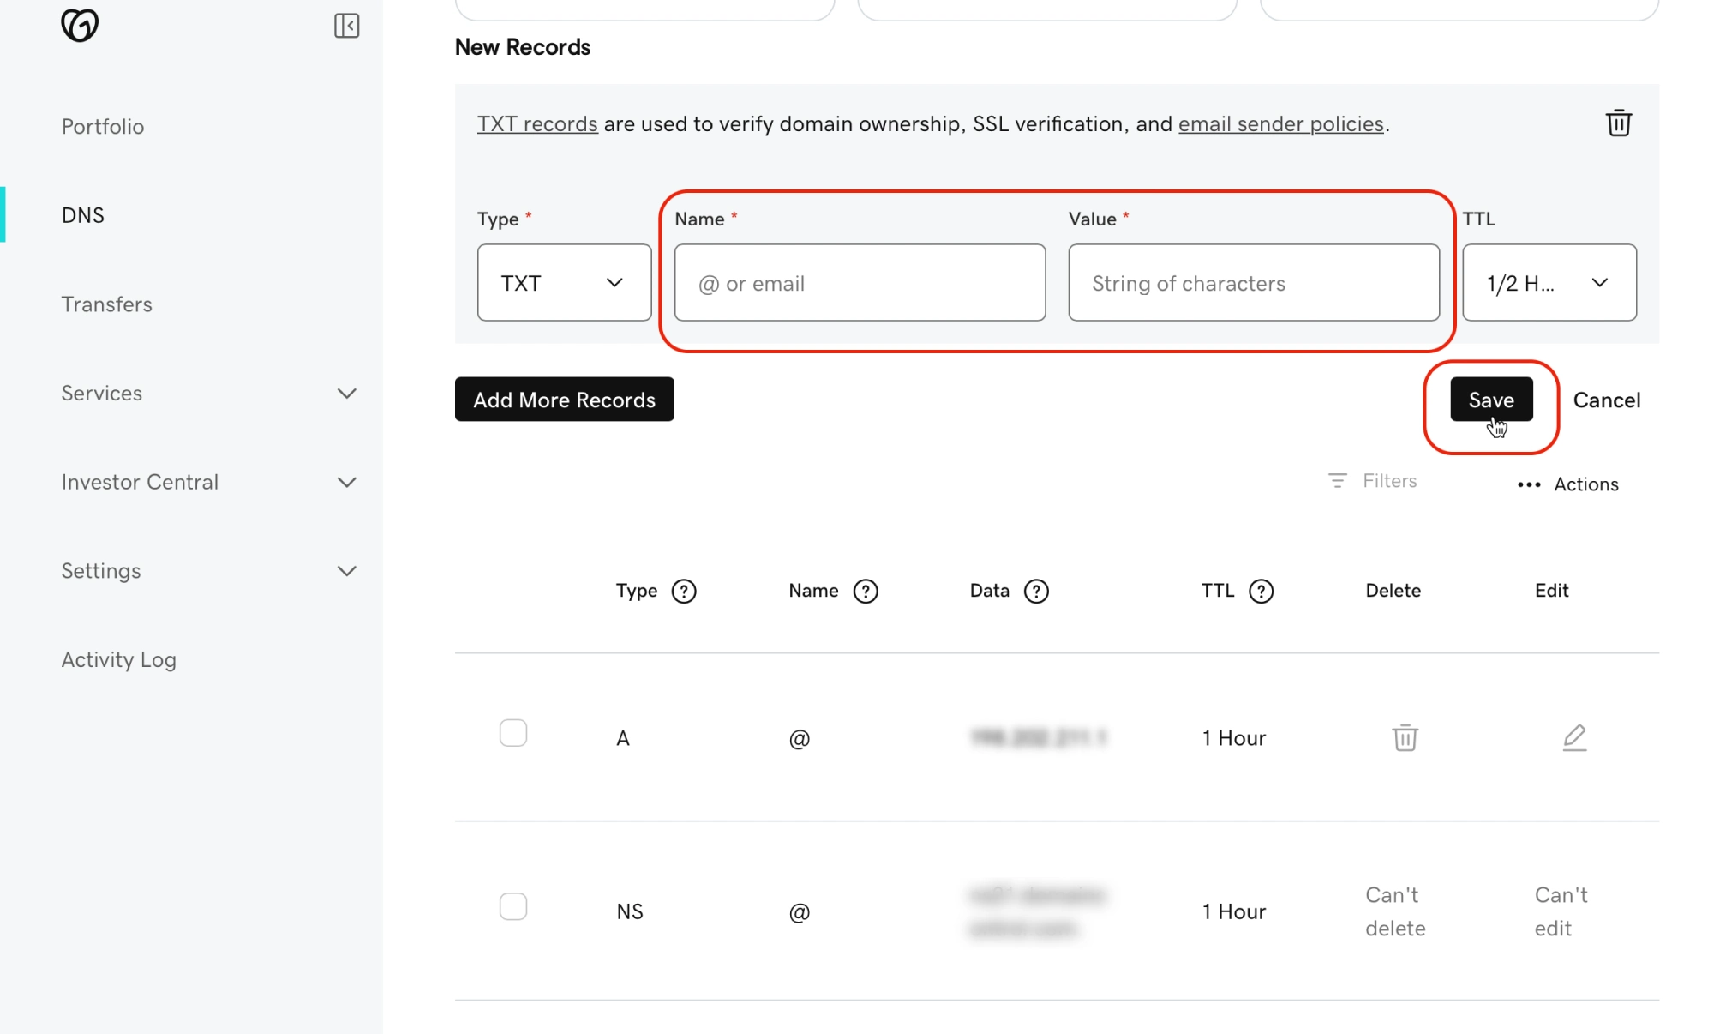Image resolution: width=1714 pixels, height=1034 pixels.
Task: Open Portfolio in the sidebar
Action: click(x=103, y=127)
